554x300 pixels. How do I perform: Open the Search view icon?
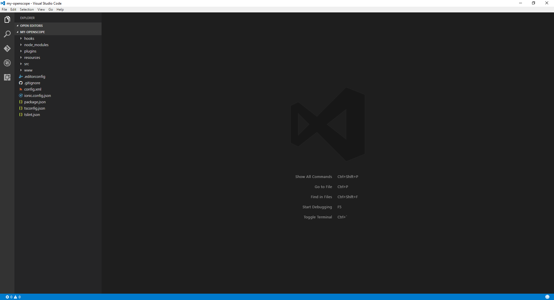7,34
